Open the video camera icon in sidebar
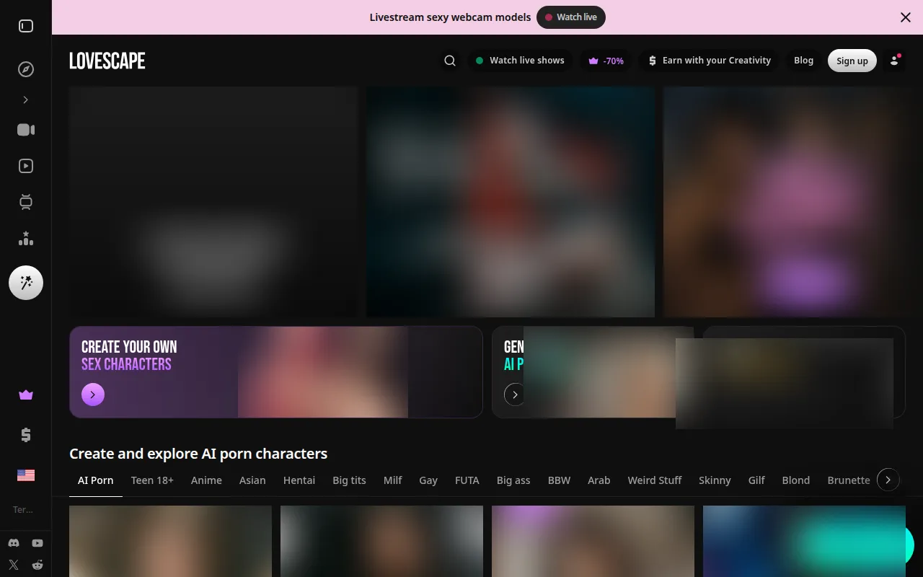 [x=26, y=130]
